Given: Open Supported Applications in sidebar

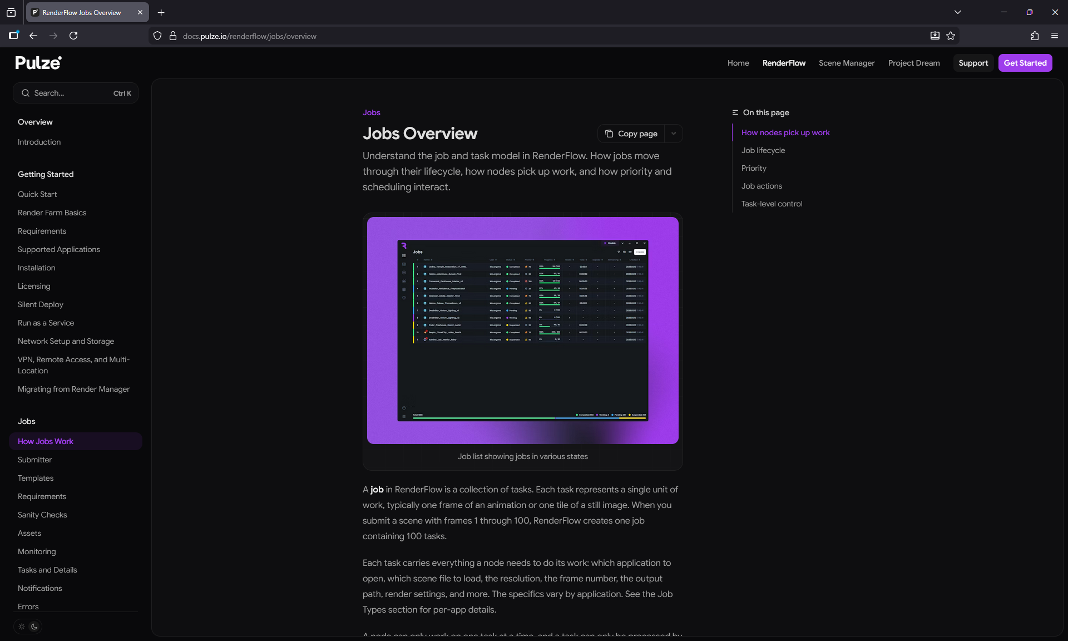Looking at the screenshot, I should click(59, 249).
